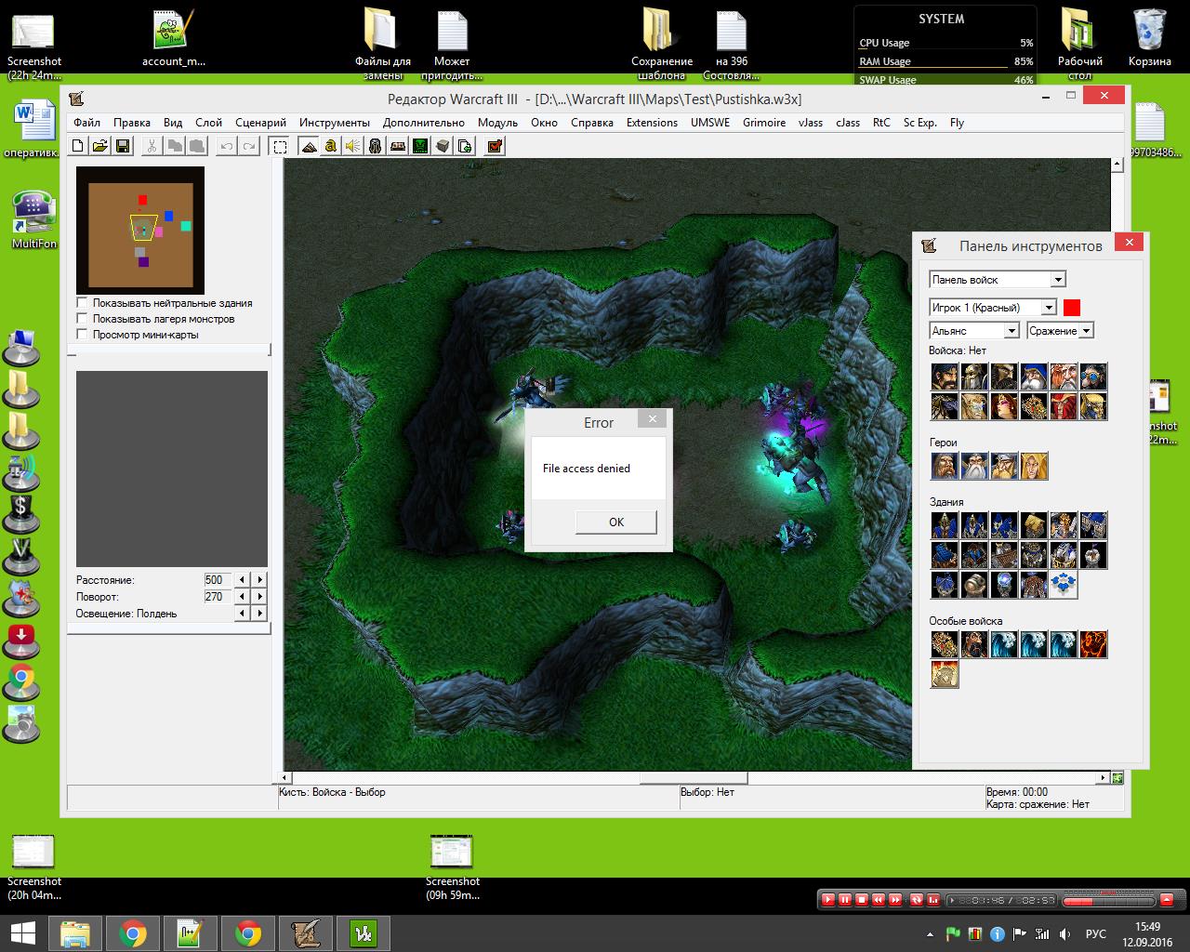Select the Blood Mage hero icon
The image size is (1190, 952).
(x=1034, y=466)
